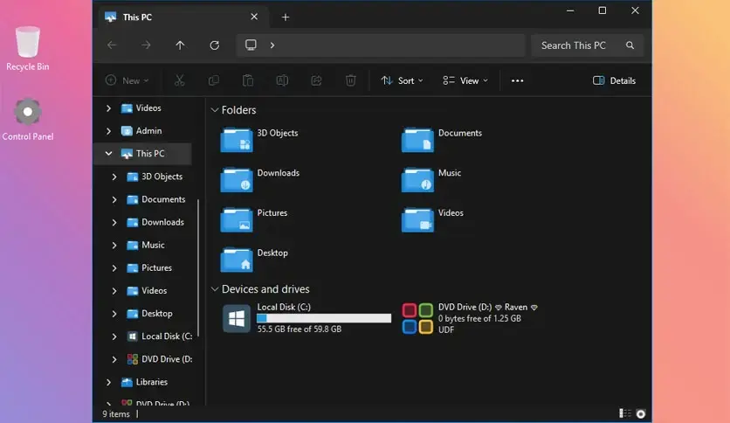The height and width of the screenshot is (423, 730).
Task: Expand sidebar DVD Drive (D: node
Action: 114,359
